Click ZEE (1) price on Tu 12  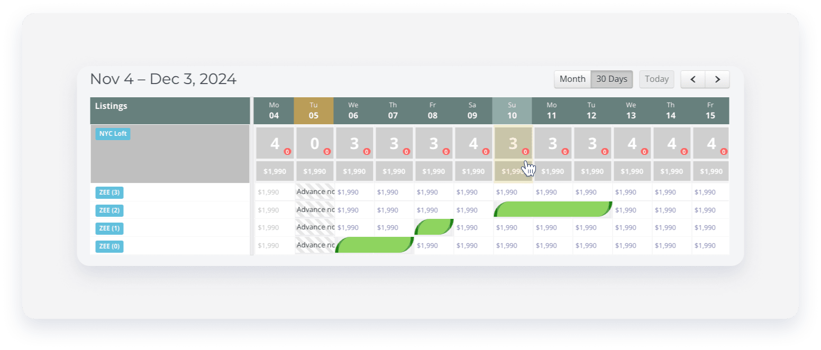(x=586, y=228)
